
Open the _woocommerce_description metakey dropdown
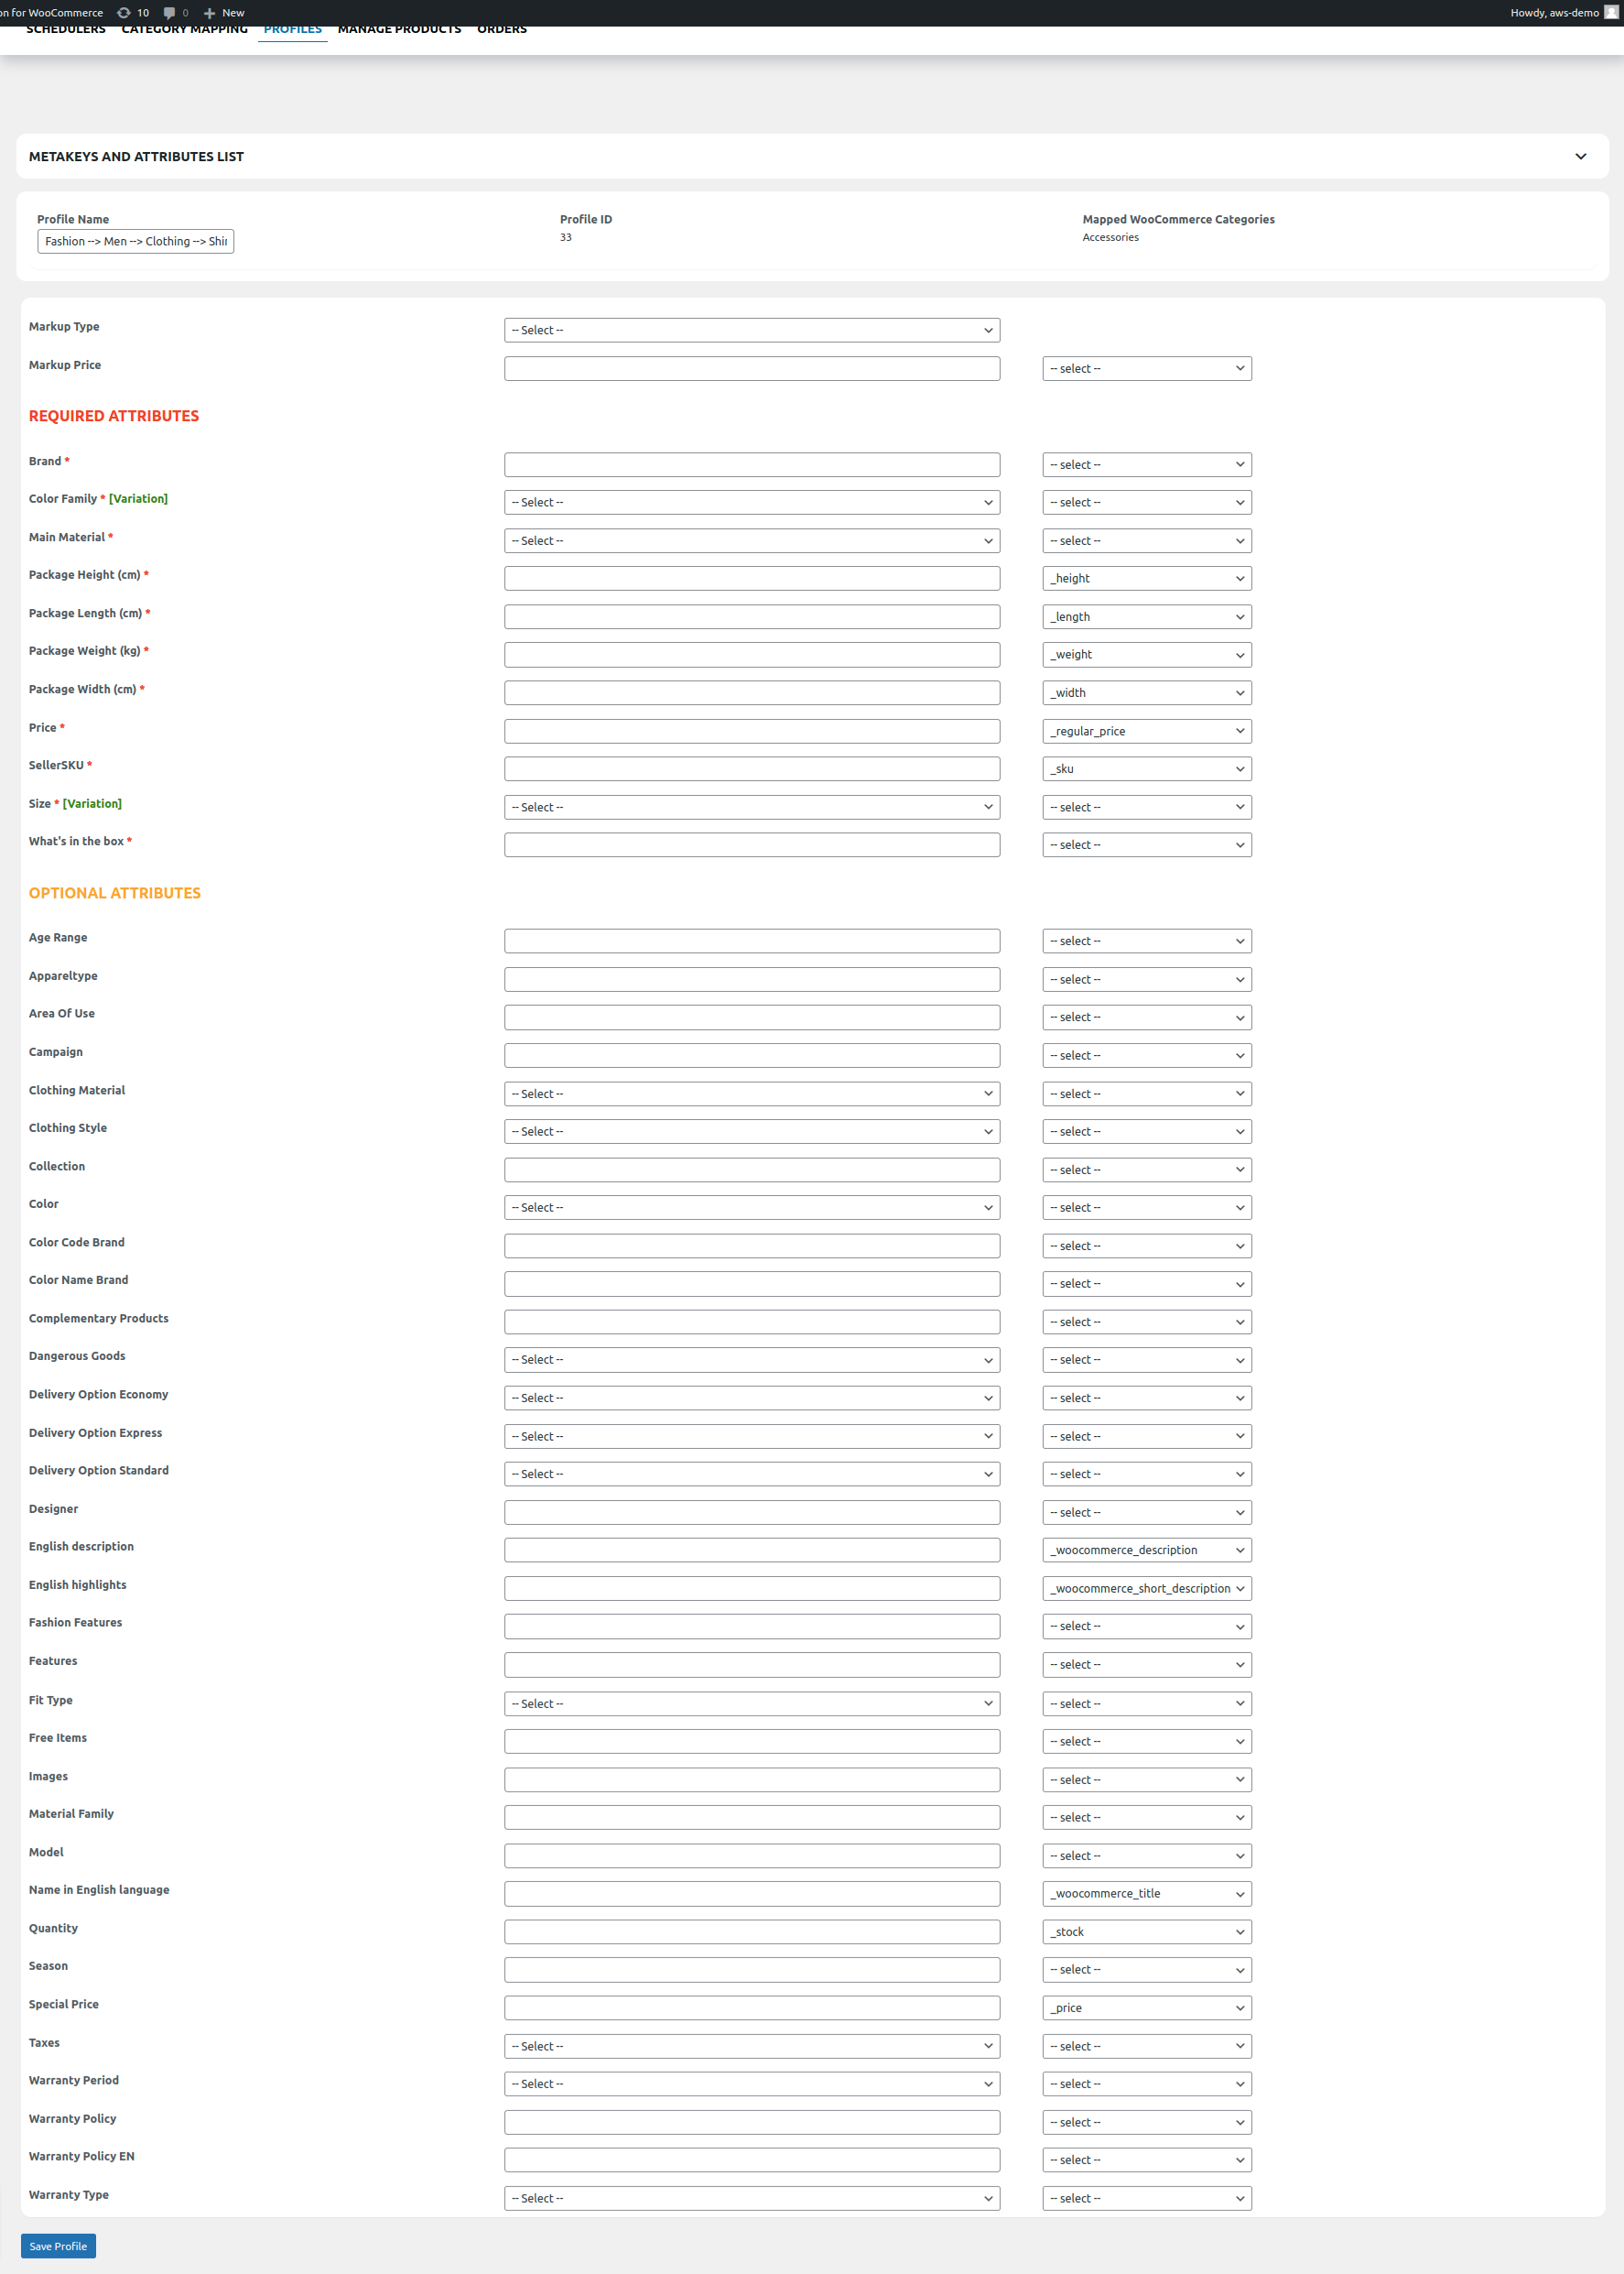tap(1146, 1550)
